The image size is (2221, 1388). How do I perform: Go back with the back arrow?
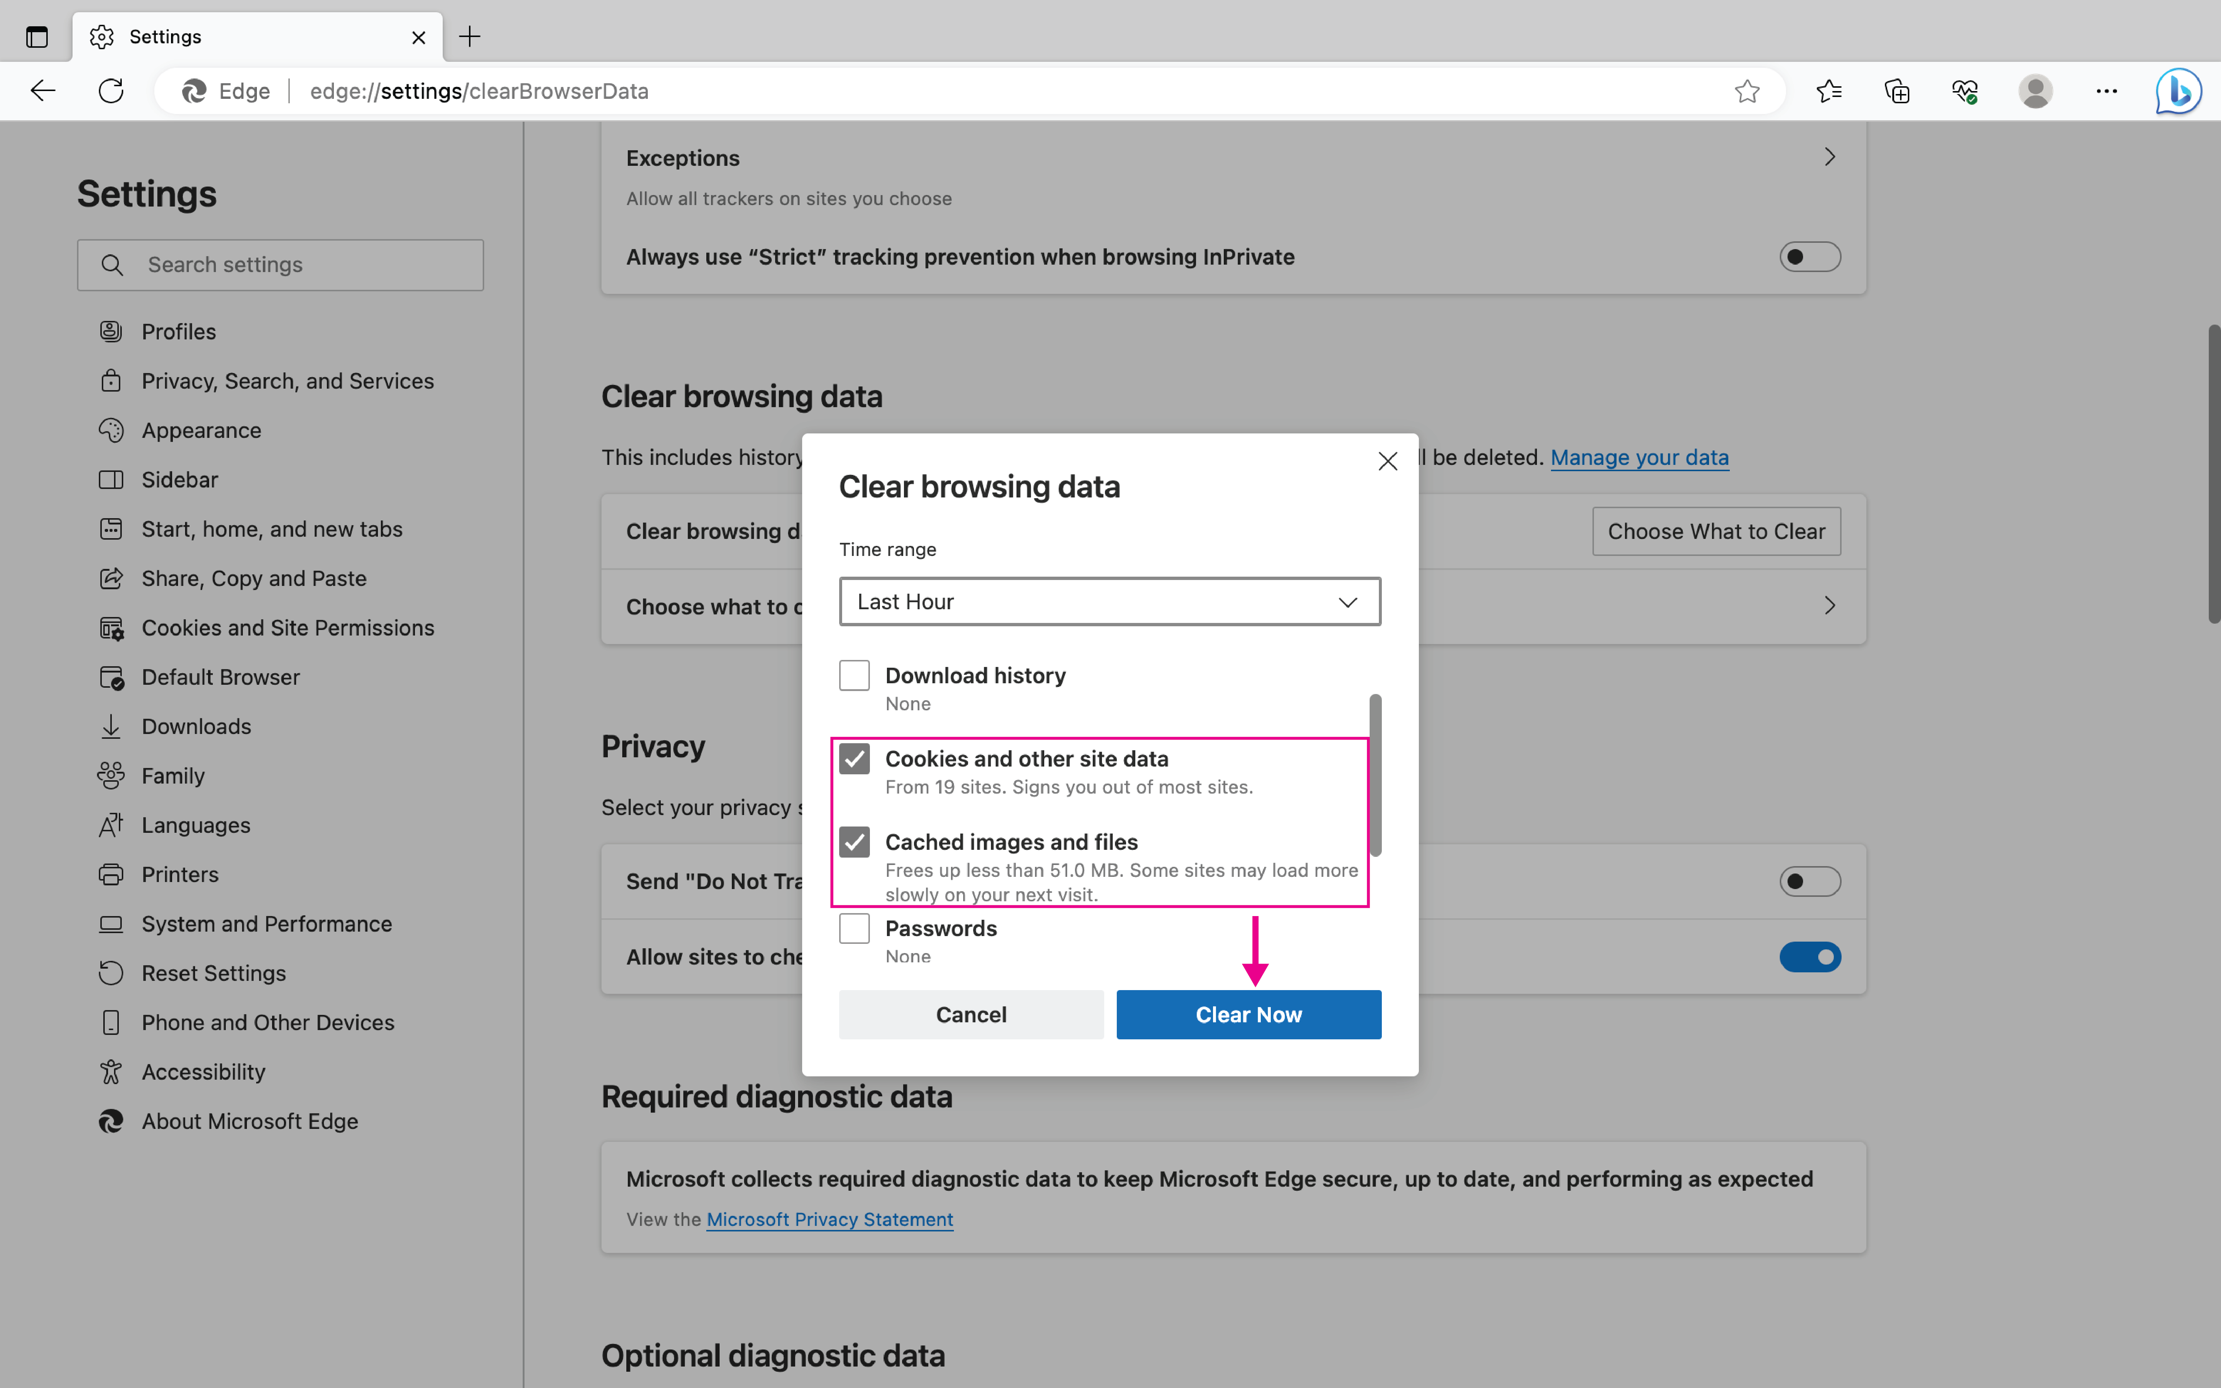[43, 91]
